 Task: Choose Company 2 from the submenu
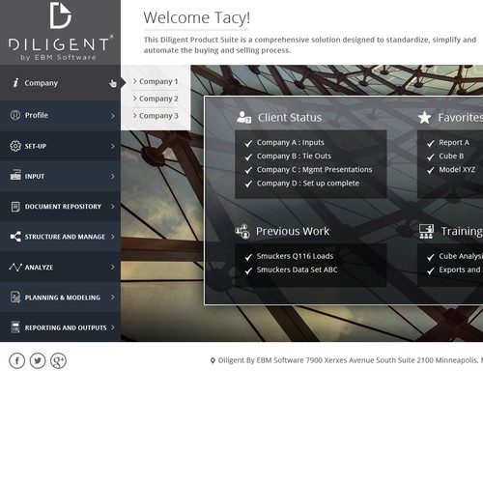156,99
